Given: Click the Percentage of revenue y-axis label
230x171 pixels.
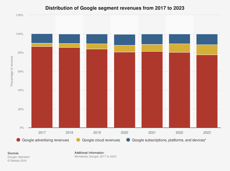Looking at the screenshot, I should coord(12,71).
